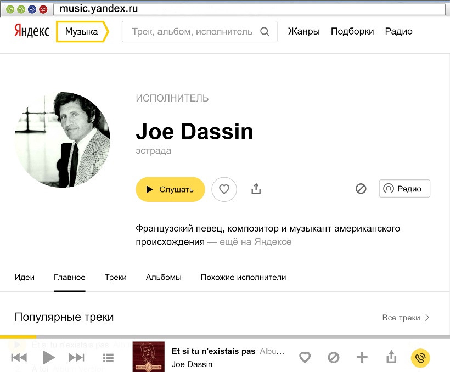Screen dimensions: 450x372
Task: Add current track with the plus icon
Action: 362,358
